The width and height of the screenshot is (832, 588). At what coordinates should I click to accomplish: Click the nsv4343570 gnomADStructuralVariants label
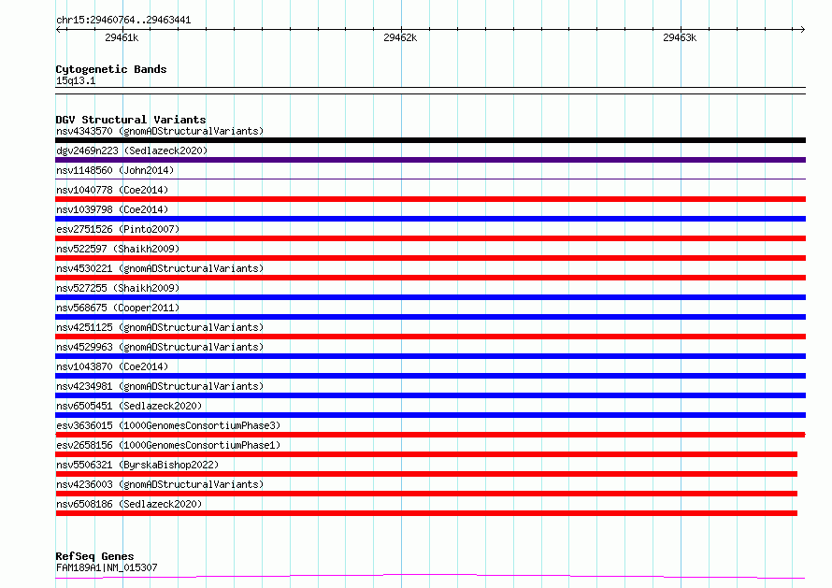[x=160, y=131]
